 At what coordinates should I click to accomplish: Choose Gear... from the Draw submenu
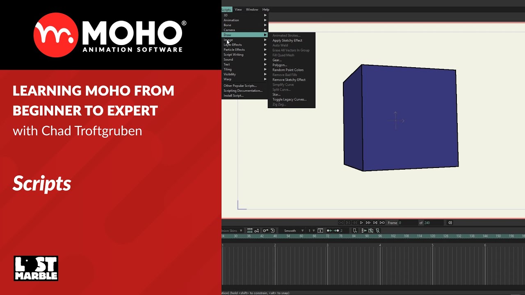292,60
